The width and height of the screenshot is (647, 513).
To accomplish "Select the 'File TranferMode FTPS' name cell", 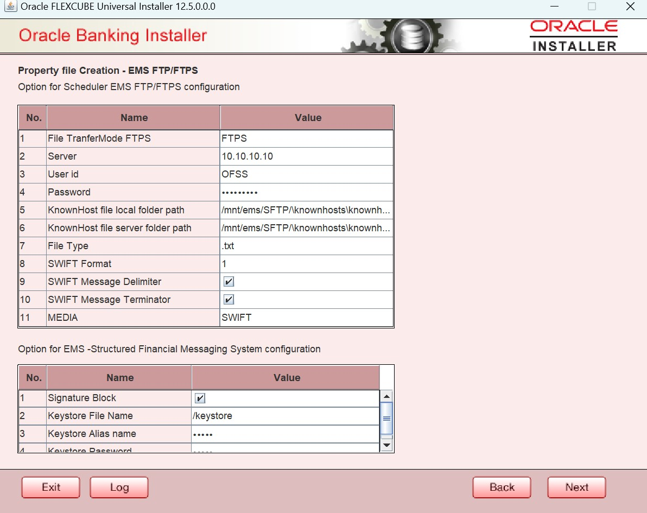I will 133,138.
